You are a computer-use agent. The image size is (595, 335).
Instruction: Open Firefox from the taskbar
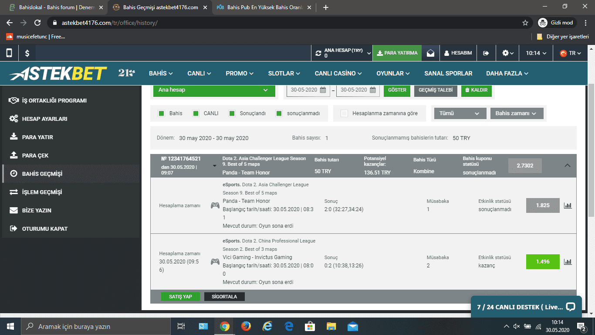[246, 326]
